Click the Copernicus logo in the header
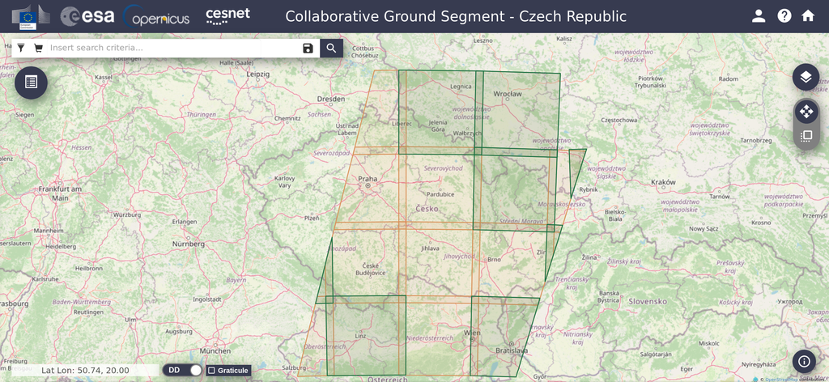The image size is (829, 382). pyautogui.click(x=156, y=16)
